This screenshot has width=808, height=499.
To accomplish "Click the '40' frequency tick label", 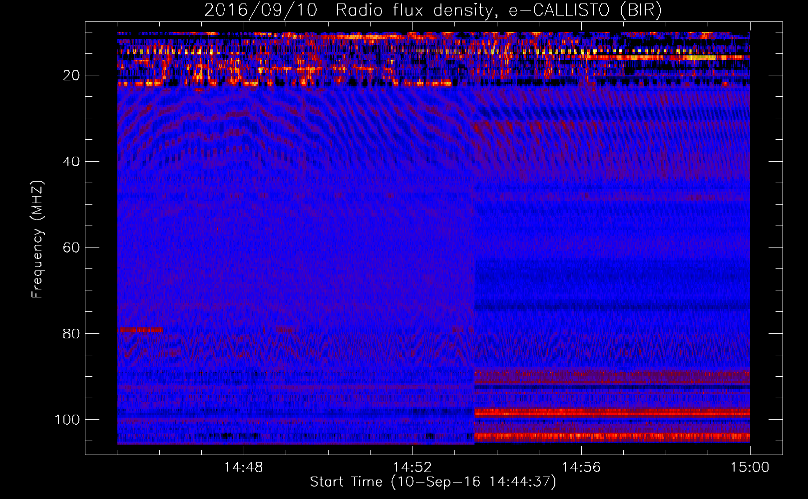I will pos(71,162).
